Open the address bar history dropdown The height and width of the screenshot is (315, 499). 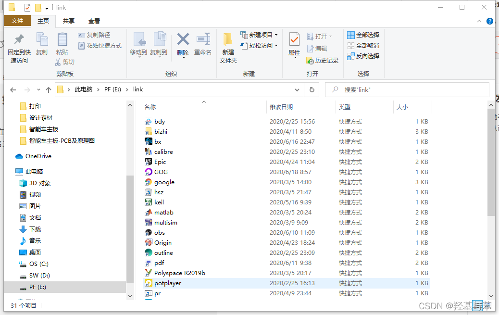(x=297, y=89)
